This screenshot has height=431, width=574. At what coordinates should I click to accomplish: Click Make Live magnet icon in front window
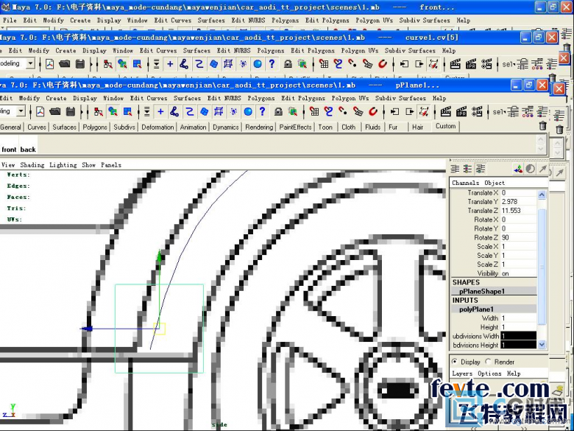point(372,111)
